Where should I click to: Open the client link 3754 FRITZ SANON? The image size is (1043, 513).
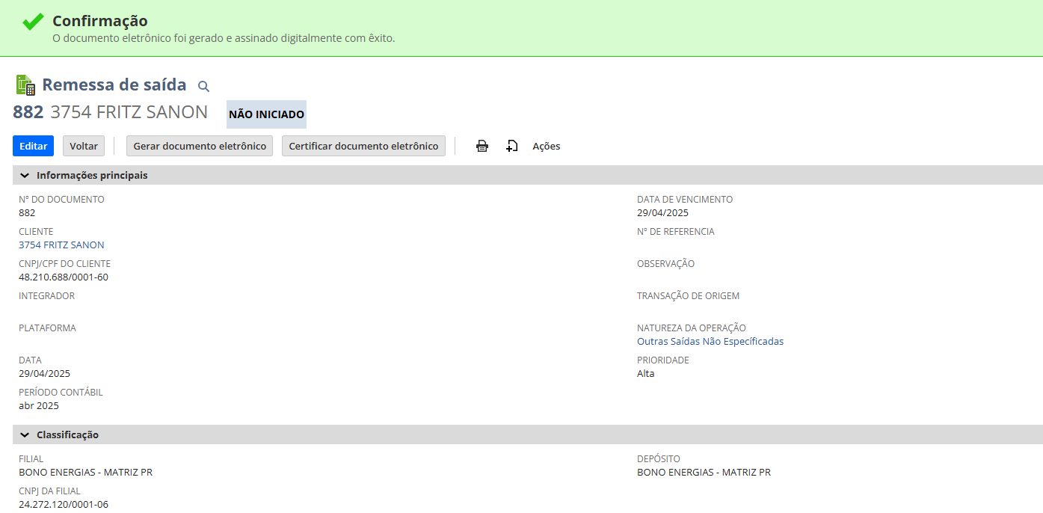61,245
